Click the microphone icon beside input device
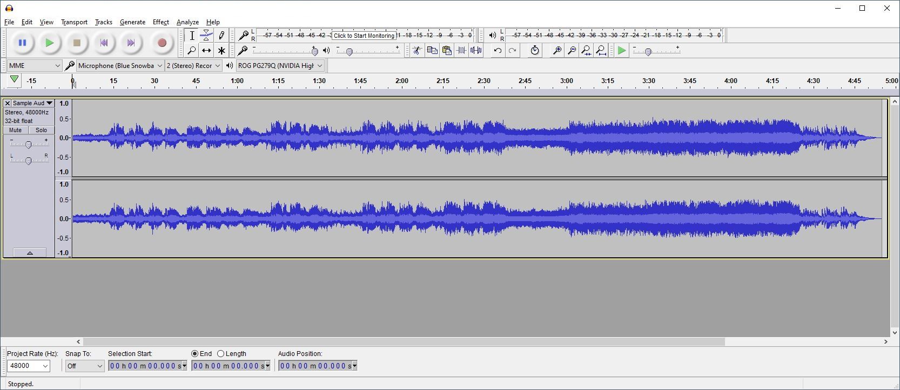The height and width of the screenshot is (390, 900). pyautogui.click(x=69, y=65)
